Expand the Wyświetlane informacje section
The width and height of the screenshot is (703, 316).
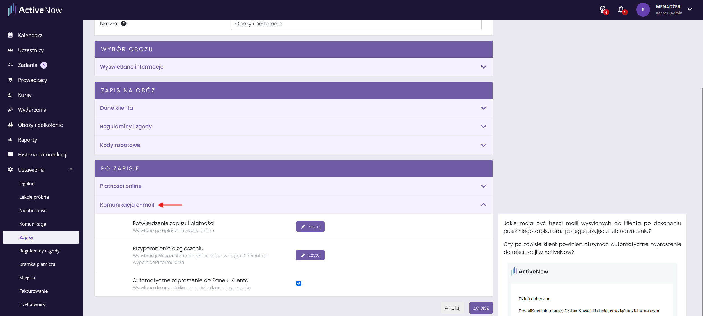coord(293,67)
